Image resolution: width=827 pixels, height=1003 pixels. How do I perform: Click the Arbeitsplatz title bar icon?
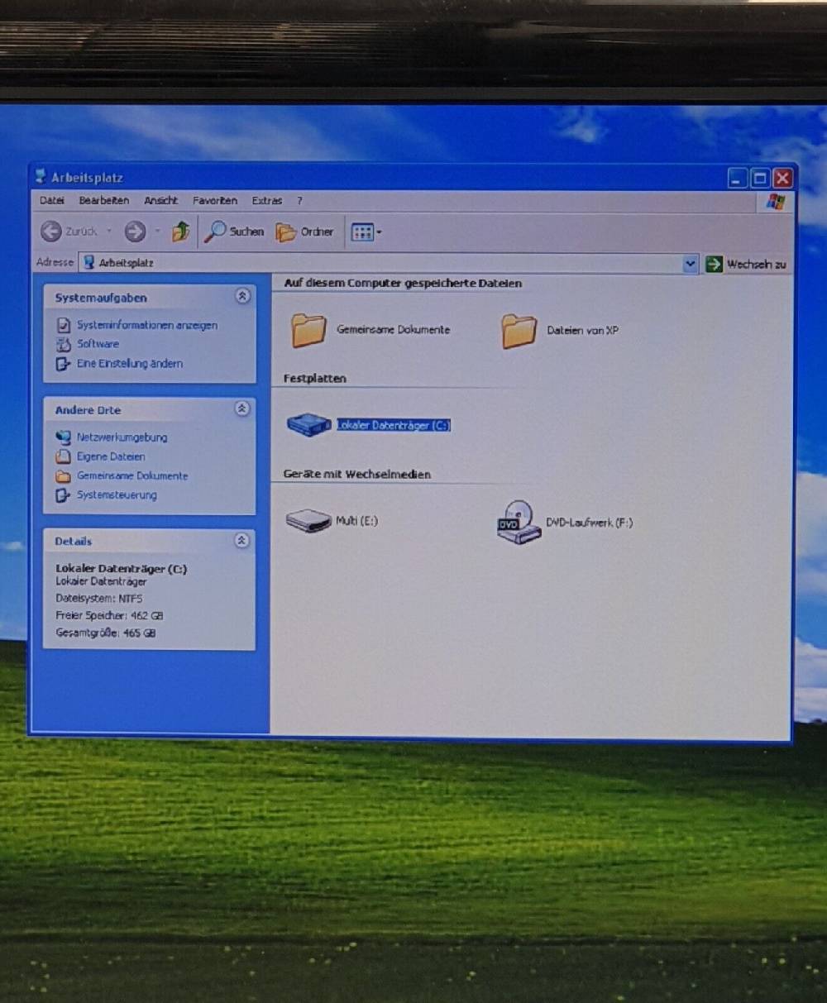pyautogui.click(x=41, y=176)
